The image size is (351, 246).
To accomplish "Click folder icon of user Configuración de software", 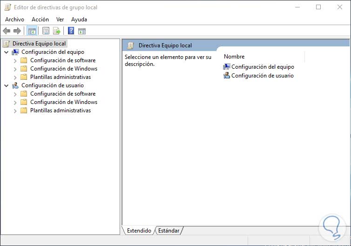I will 24,94.
